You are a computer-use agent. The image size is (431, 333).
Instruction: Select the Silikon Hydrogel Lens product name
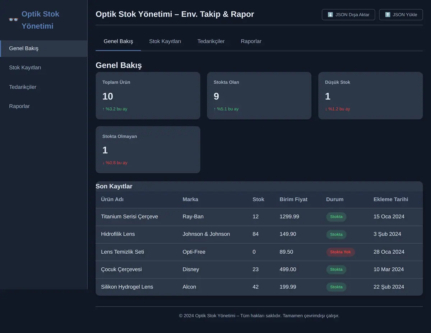click(127, 287)
